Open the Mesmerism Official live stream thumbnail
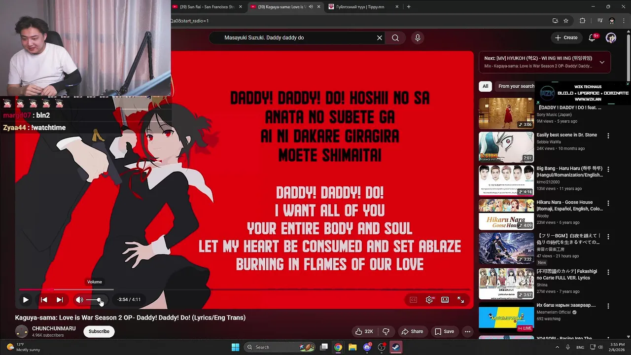This screenshot has width=631, height=355. [x=506, y=318]
